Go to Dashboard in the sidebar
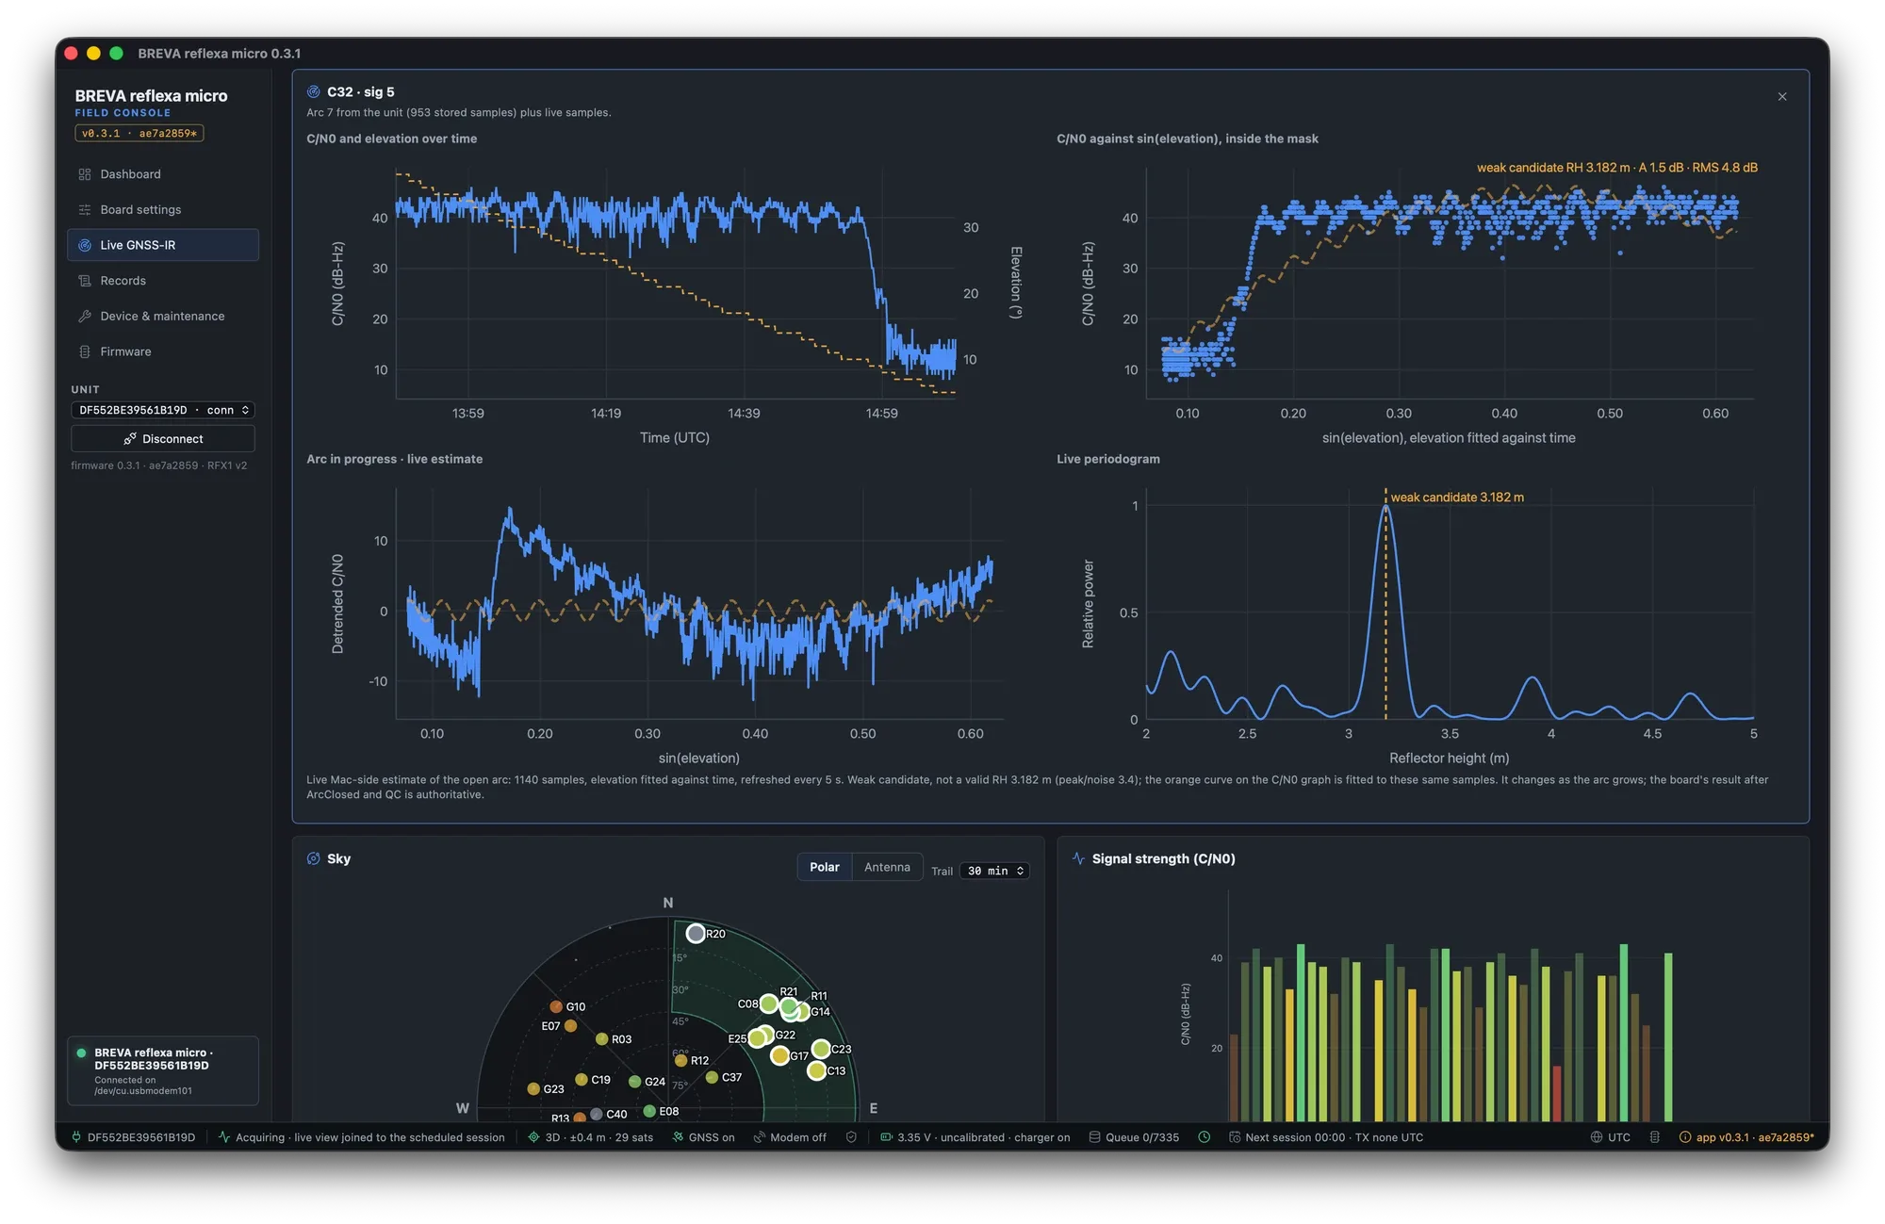The image size is (1885, 1224). pyautogui.click(x=163, y=174)
